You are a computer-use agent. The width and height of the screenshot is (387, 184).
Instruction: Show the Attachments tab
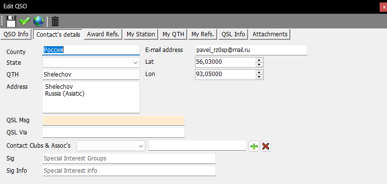click(270, 34)
